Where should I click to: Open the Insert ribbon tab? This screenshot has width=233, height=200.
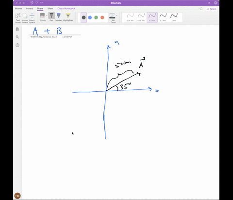coord(30,8)
